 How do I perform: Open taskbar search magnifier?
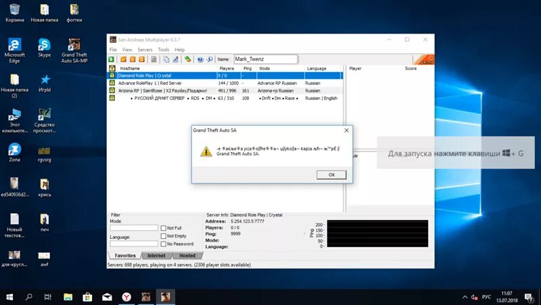pyautogui.click(x=29, y=297)
